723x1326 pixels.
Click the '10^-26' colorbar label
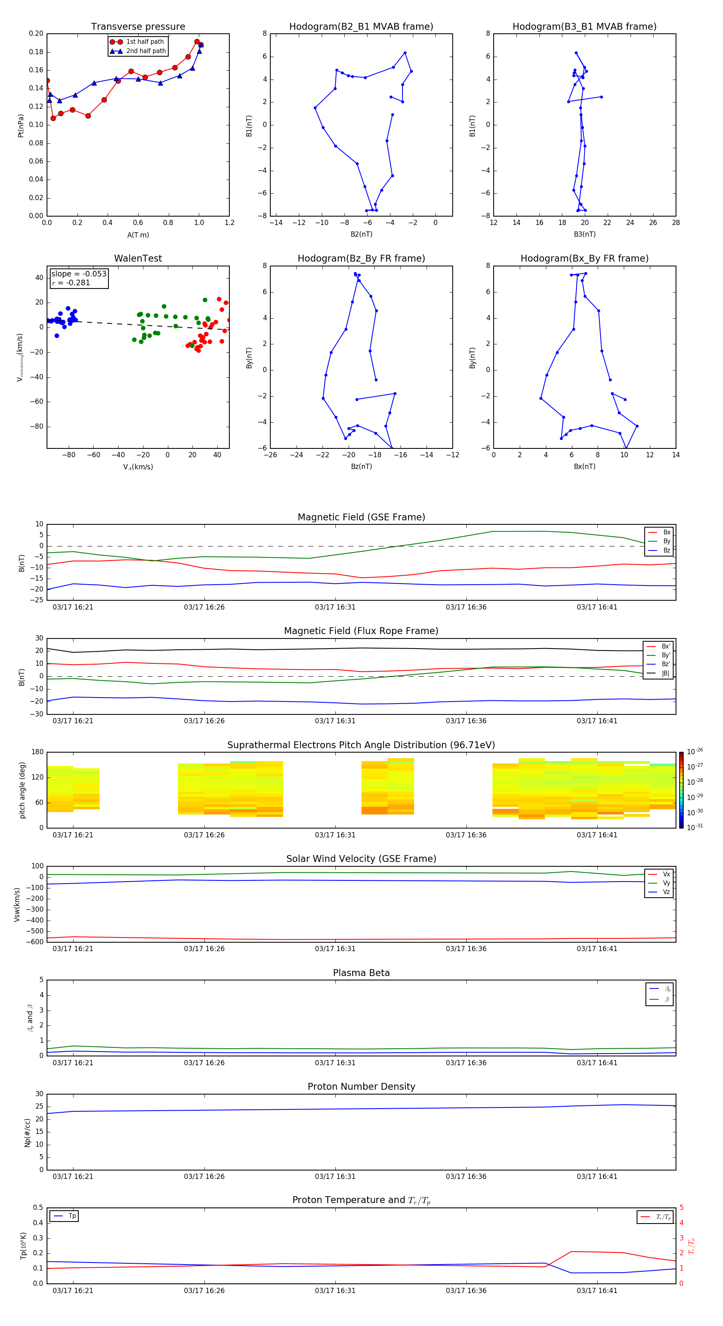tap(695, 751)
